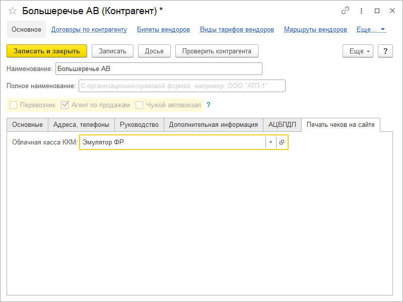Open the Досье button
Image resolution: width=403 pixels, height=302 pixels.
click(154, 51)
